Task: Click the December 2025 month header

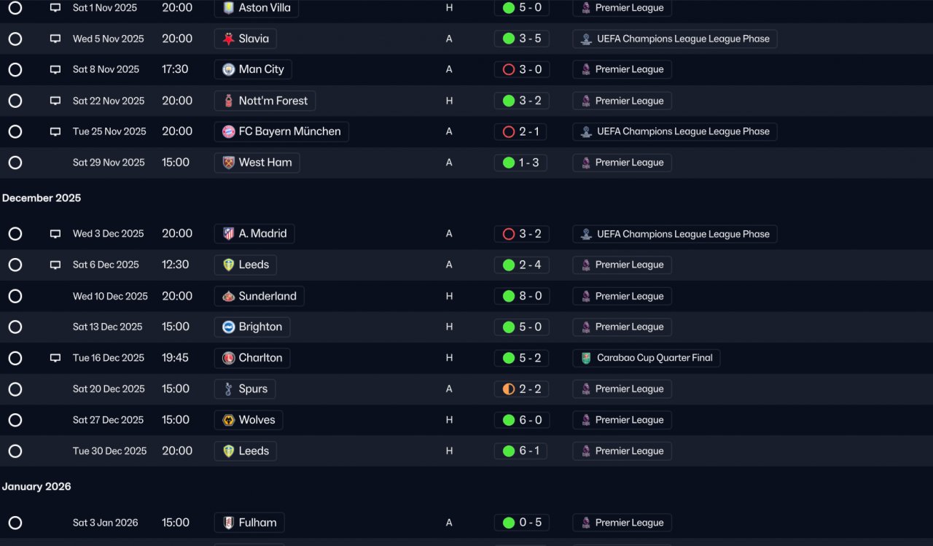Action: click(x=42, y=198)
